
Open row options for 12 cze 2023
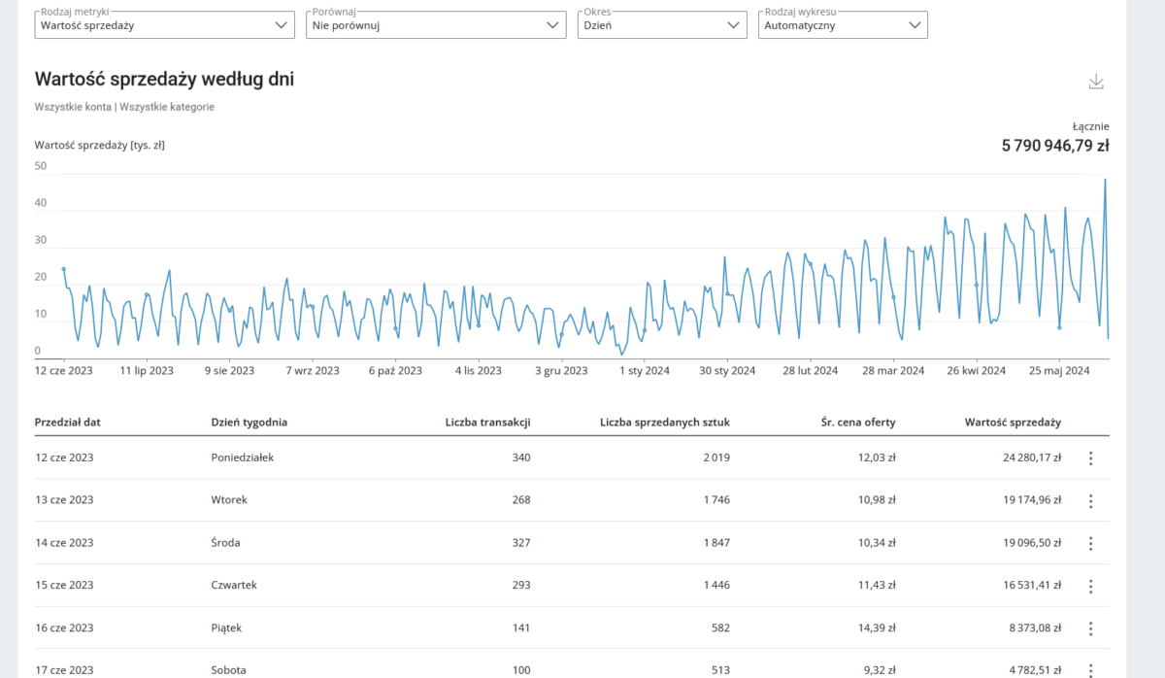coord(1090,458)
